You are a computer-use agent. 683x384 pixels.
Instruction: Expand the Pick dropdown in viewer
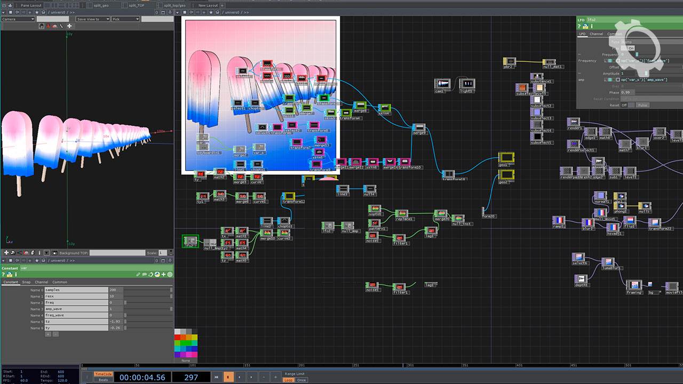tap(126, 19)
